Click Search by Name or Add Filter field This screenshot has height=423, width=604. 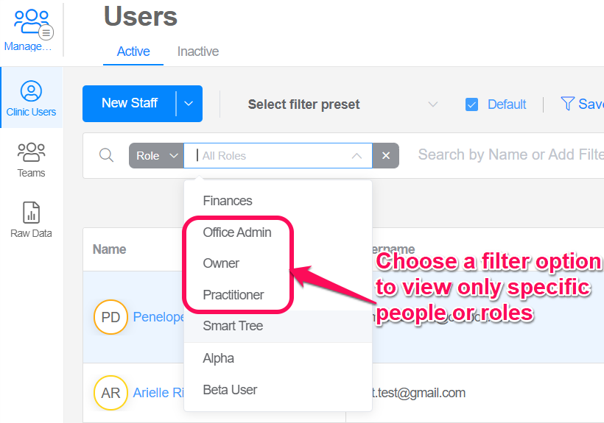point(510,154)
